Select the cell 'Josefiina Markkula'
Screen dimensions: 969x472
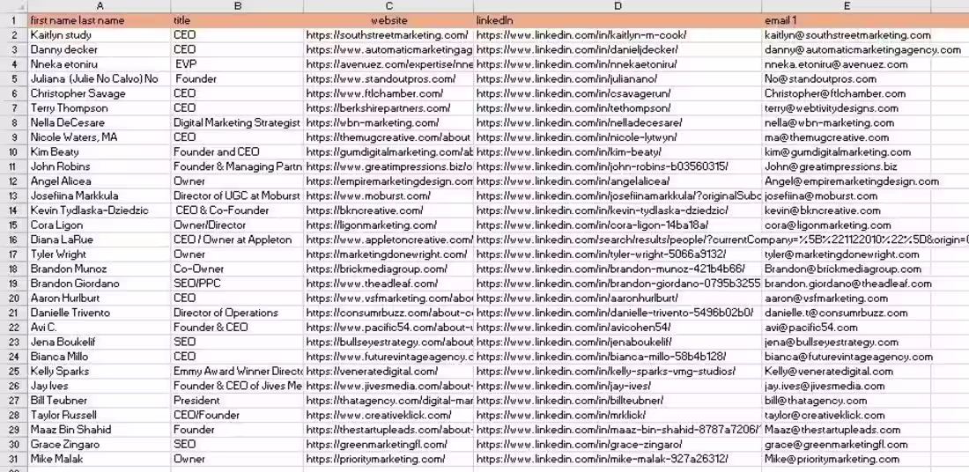pos(100,195)
